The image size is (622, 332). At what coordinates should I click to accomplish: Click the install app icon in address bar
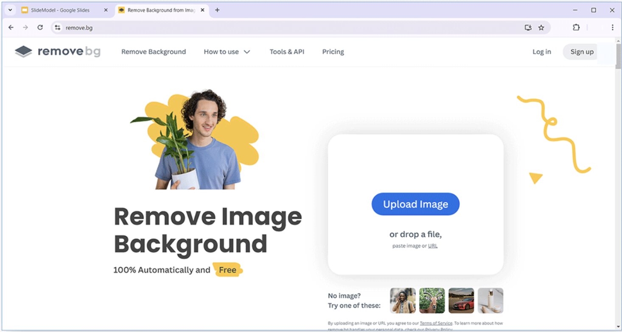(528, 28)
